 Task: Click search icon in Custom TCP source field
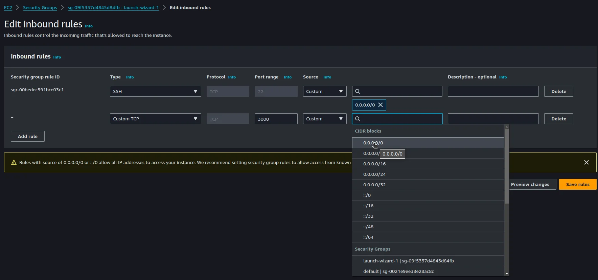tap(358, 119)
